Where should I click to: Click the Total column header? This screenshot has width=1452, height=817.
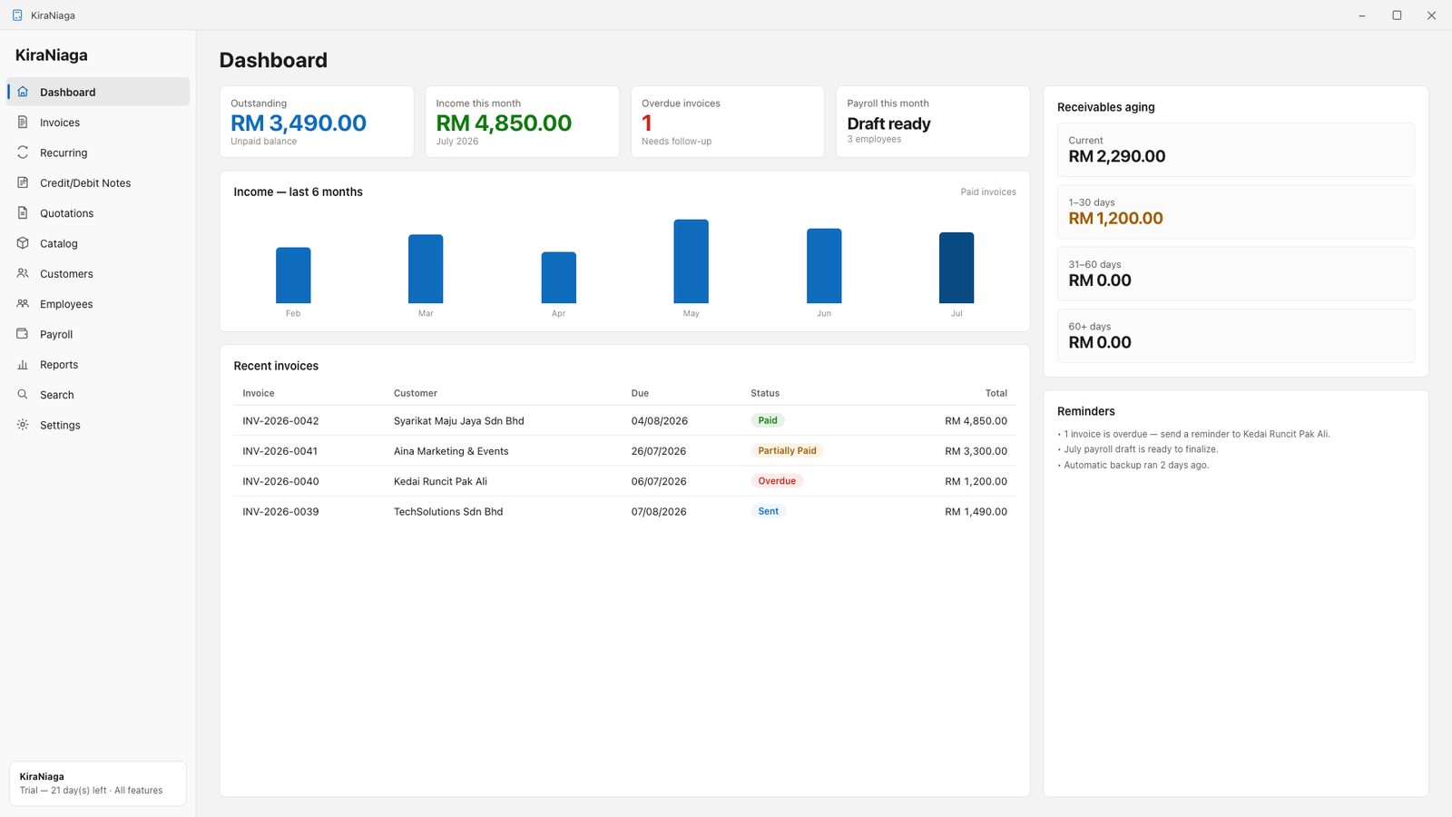click(x=996, y=393)
